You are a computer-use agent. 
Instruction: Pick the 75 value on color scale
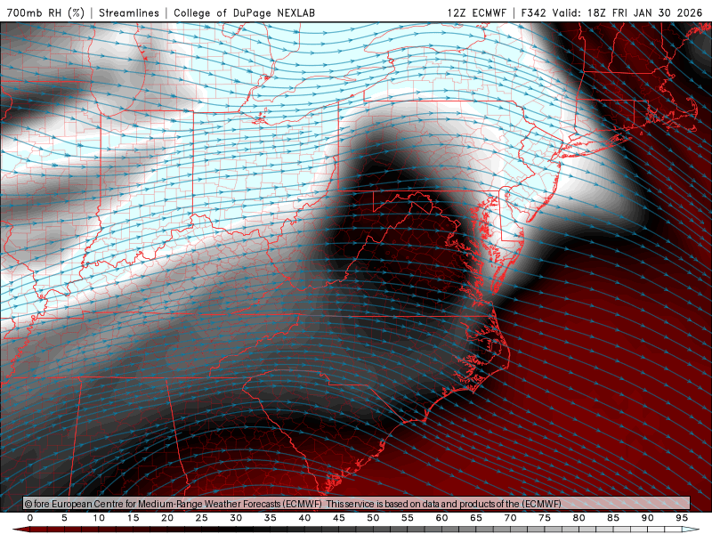tap(545, 518)
